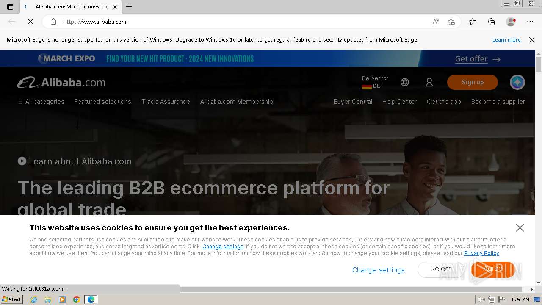Click the Change settings cookie button

pyautogui.click(x=379, y=270)
